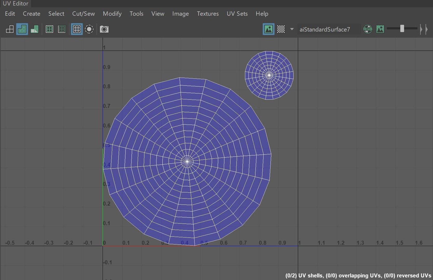Screen dimensions: 433x280
Task: Select the UV distortion shading icon
Action: [x=34, y=29]
